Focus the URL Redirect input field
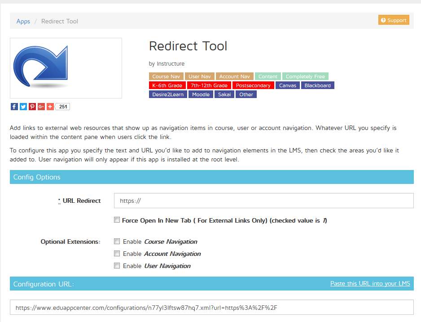The height and width of the screenshot is (322, 421). (263, 201)
